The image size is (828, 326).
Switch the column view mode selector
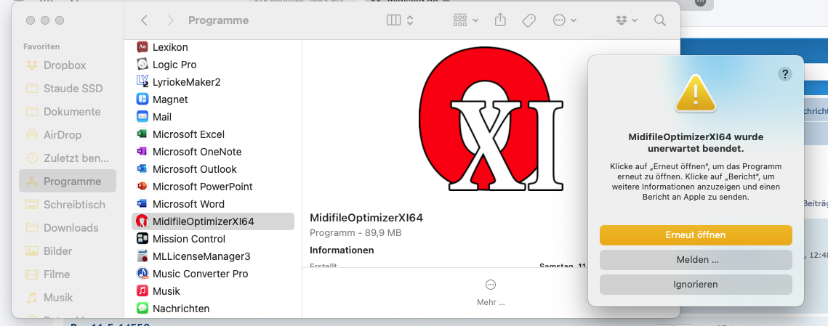(400, 20)
